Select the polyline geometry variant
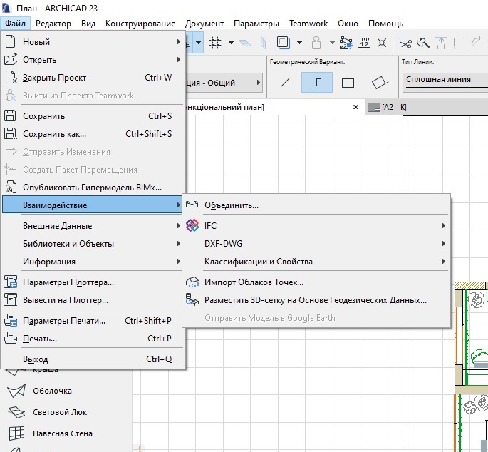Image resolution: width=488 pixels, height=452 pixels. pyautogui.click(x=317, y=83)
